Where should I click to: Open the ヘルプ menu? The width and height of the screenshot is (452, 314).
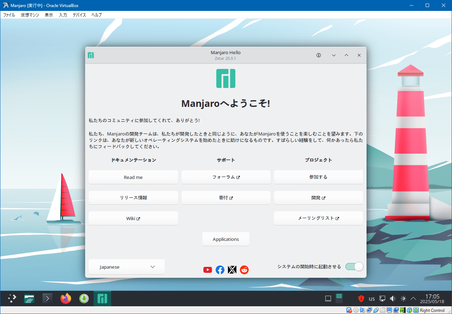tap(97, 15)
